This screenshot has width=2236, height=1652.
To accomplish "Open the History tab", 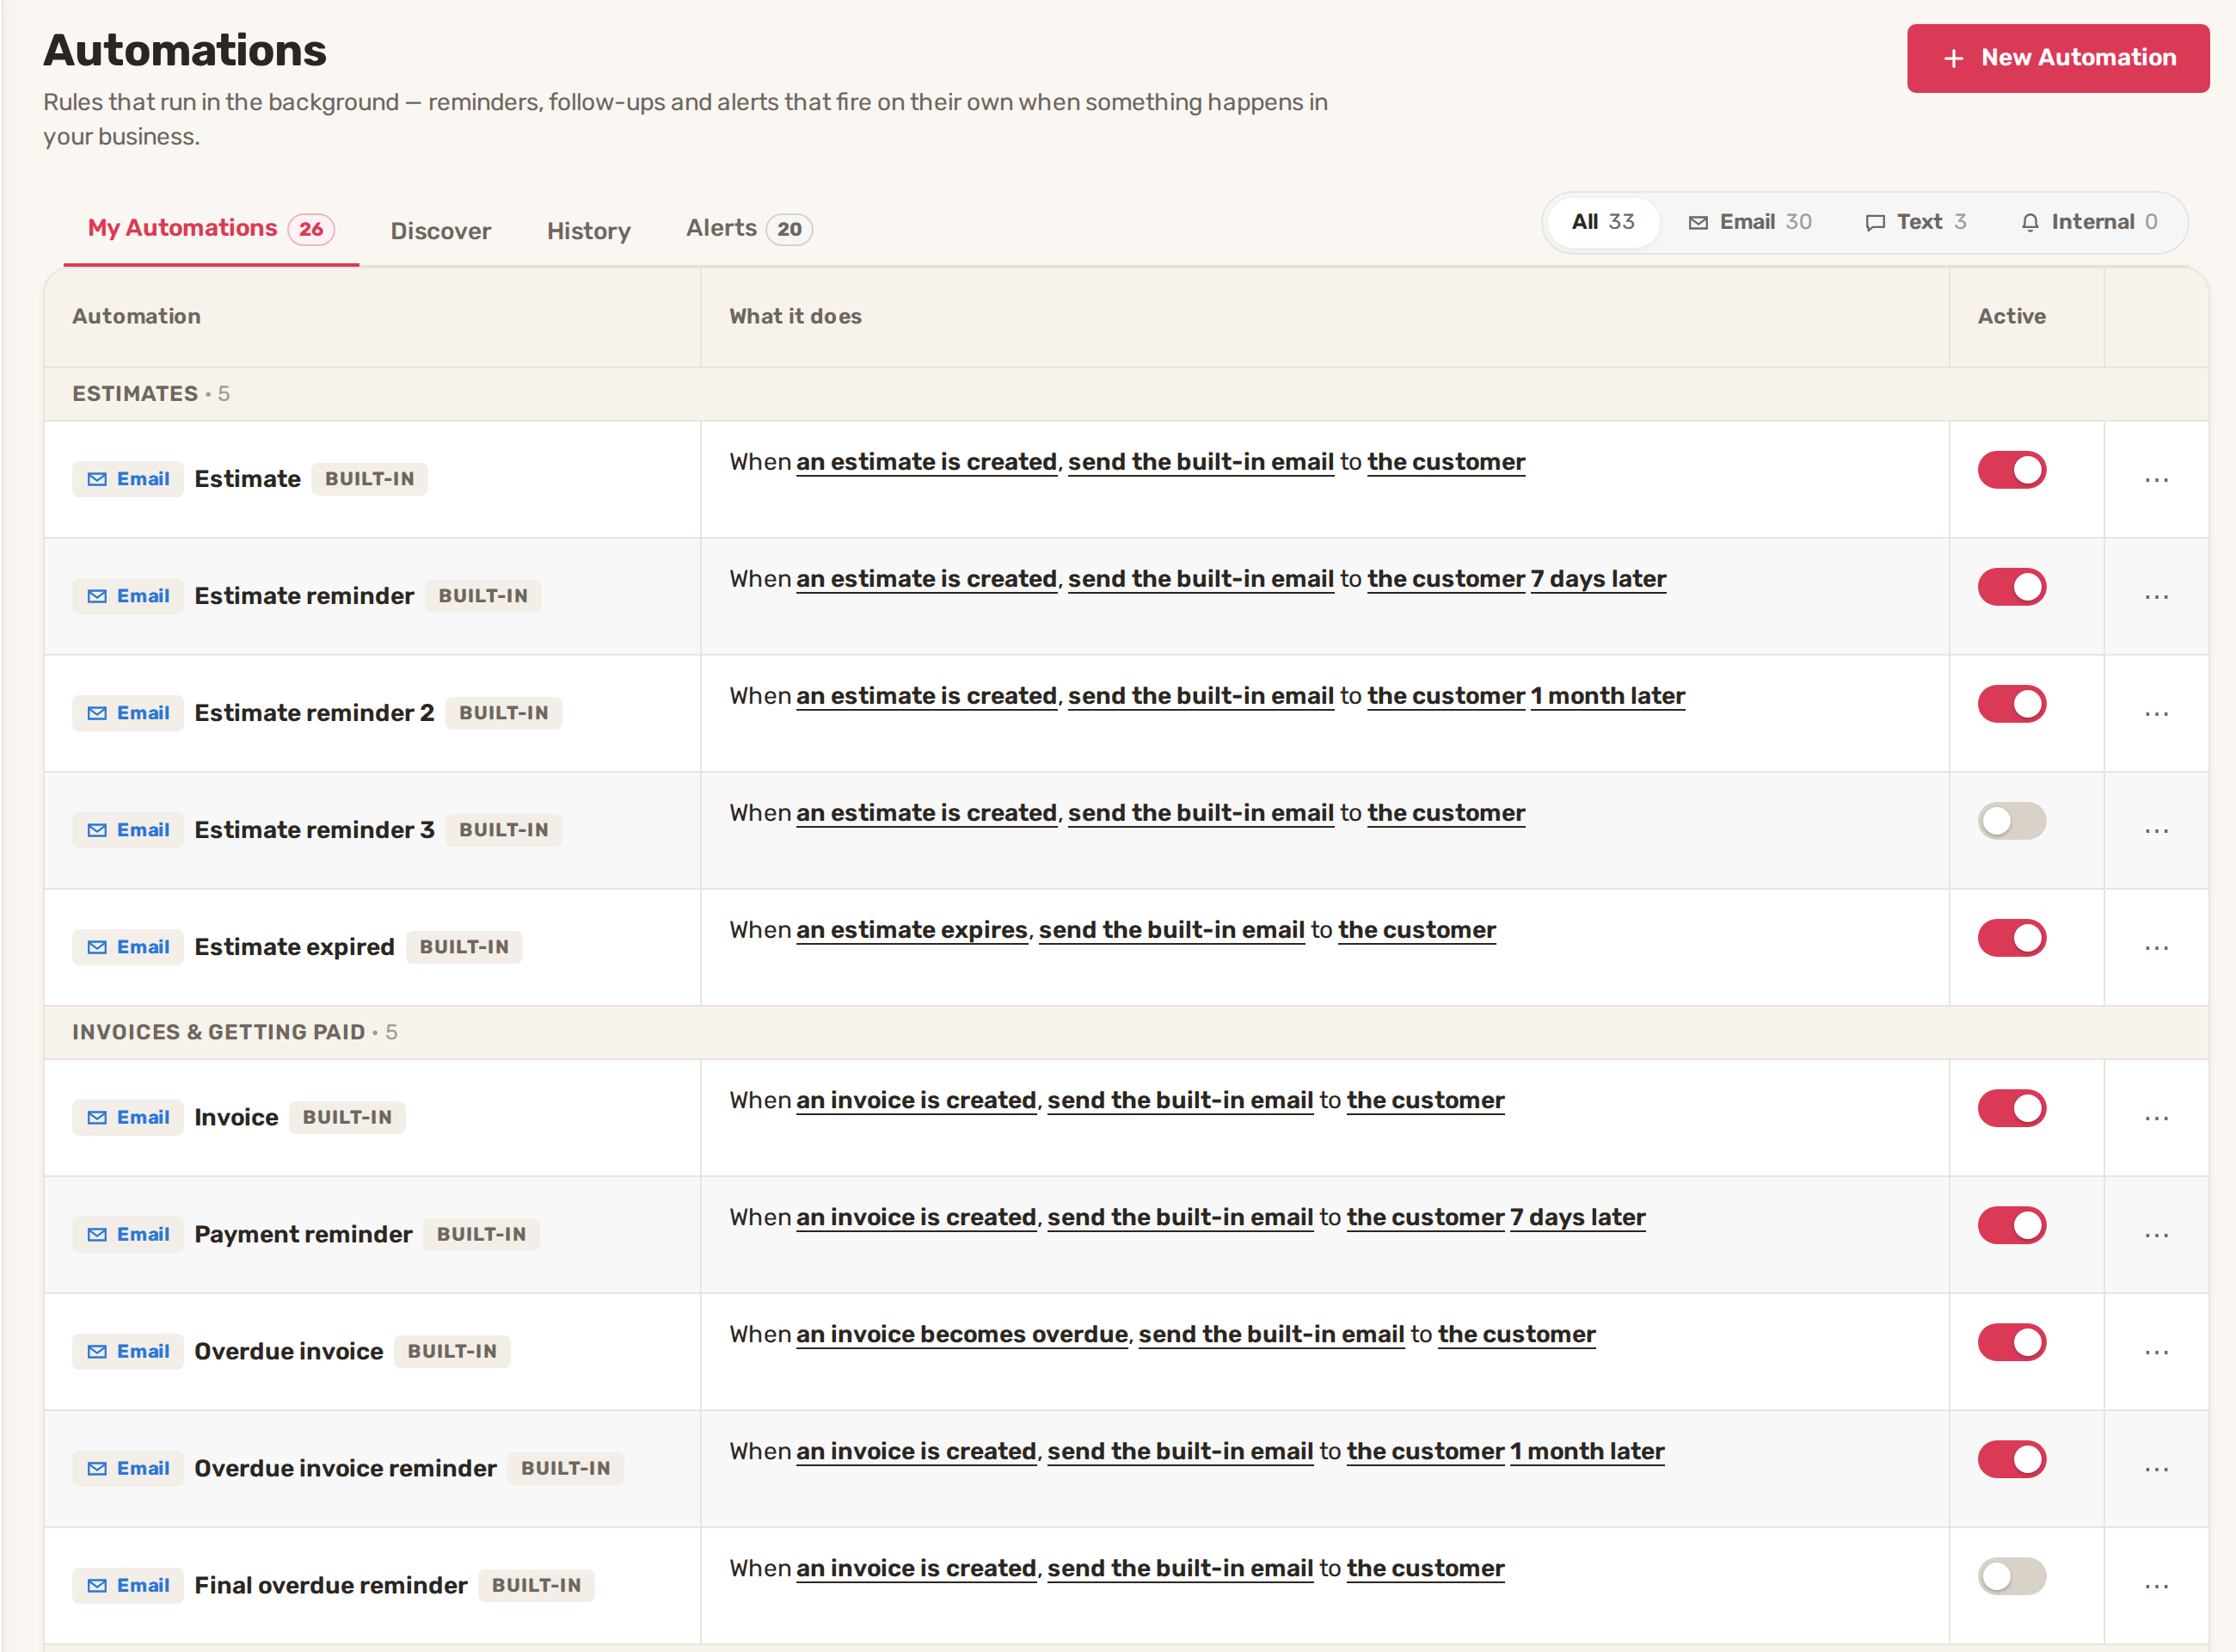I will (x=589, y=231).
